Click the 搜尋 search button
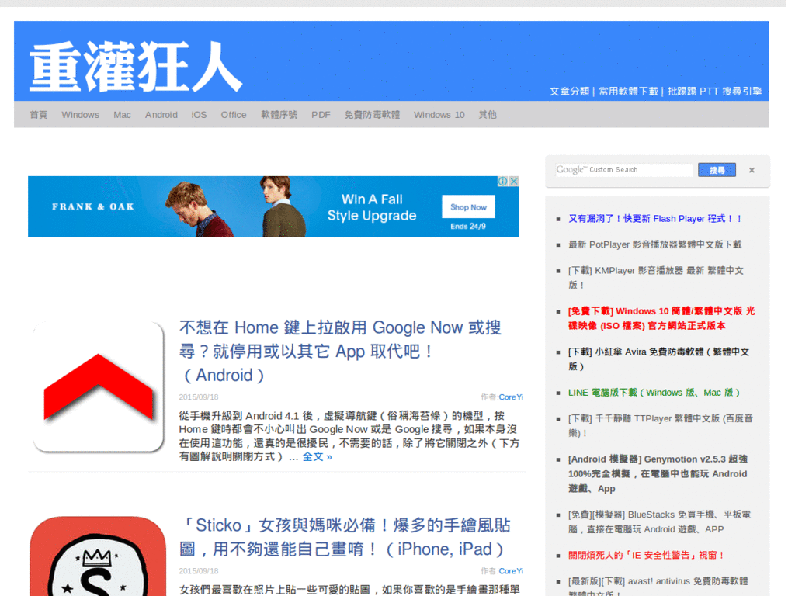 tap(717, 170)
